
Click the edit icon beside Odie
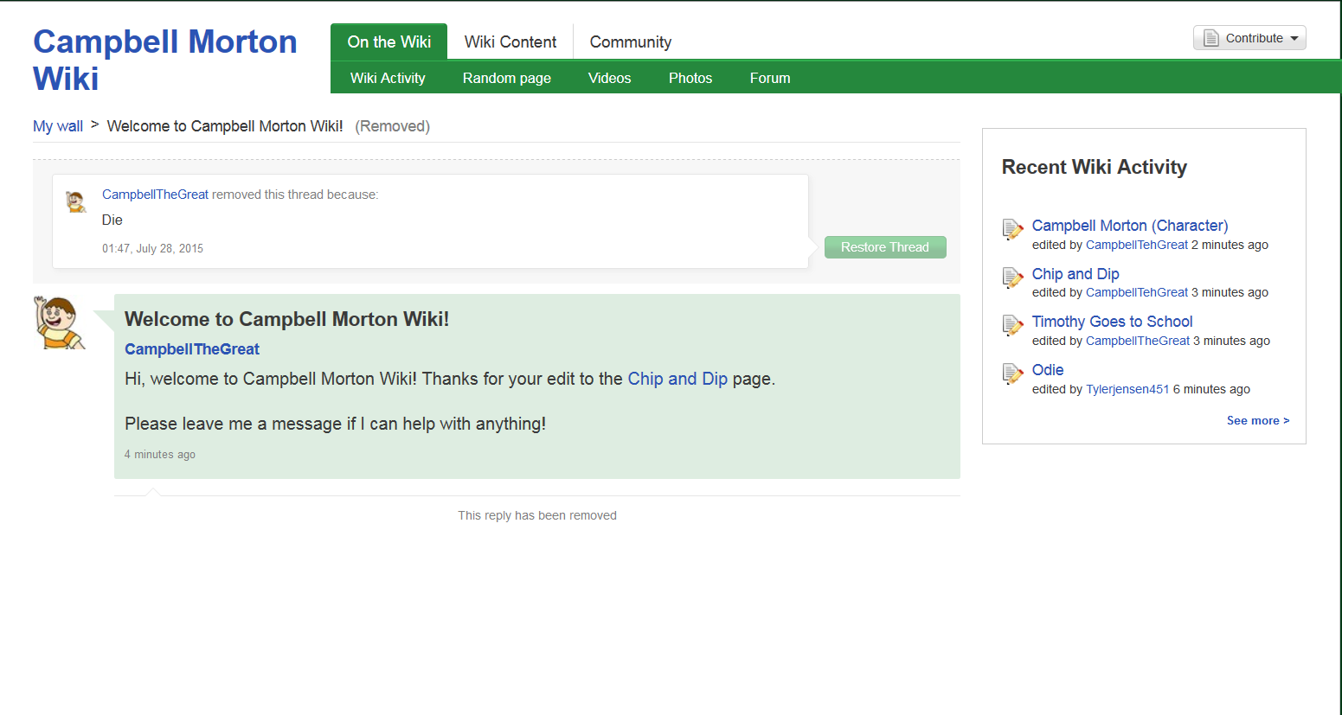point(1012,373)
